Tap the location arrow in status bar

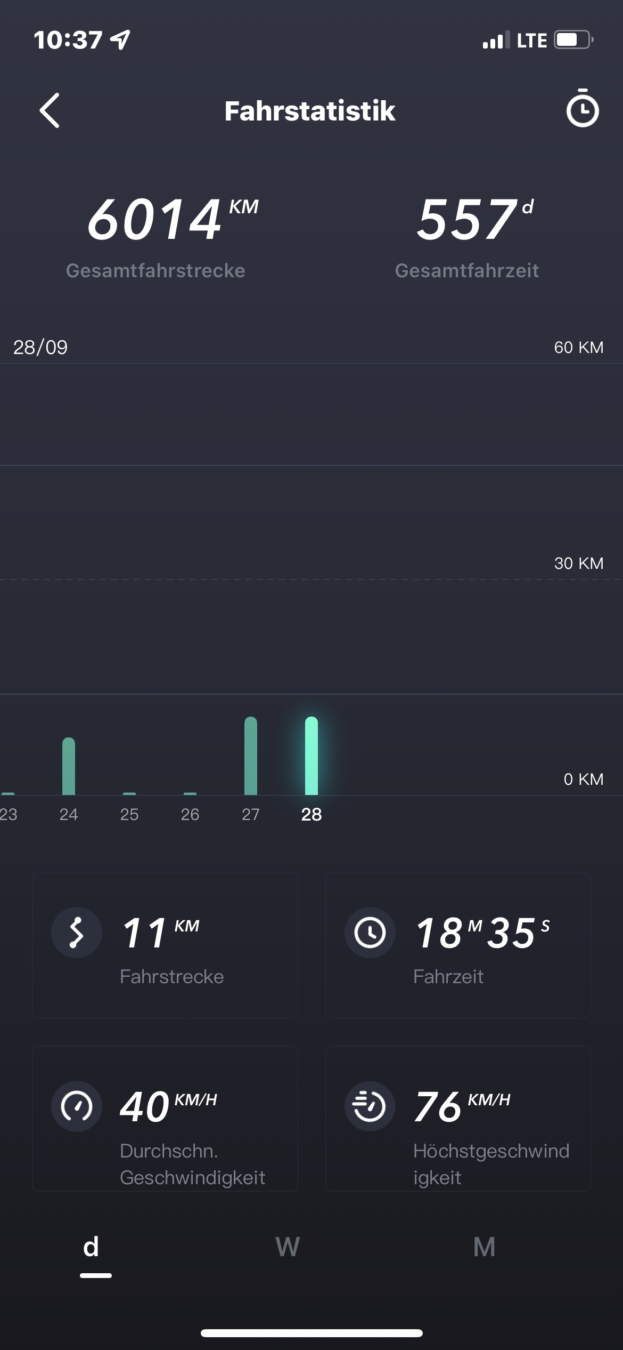(x=121, y=39)
